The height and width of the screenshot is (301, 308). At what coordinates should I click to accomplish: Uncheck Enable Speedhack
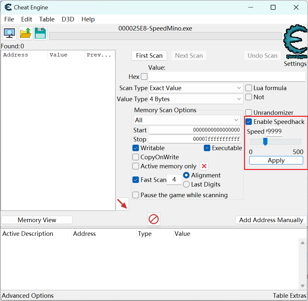tap(249, 122)
